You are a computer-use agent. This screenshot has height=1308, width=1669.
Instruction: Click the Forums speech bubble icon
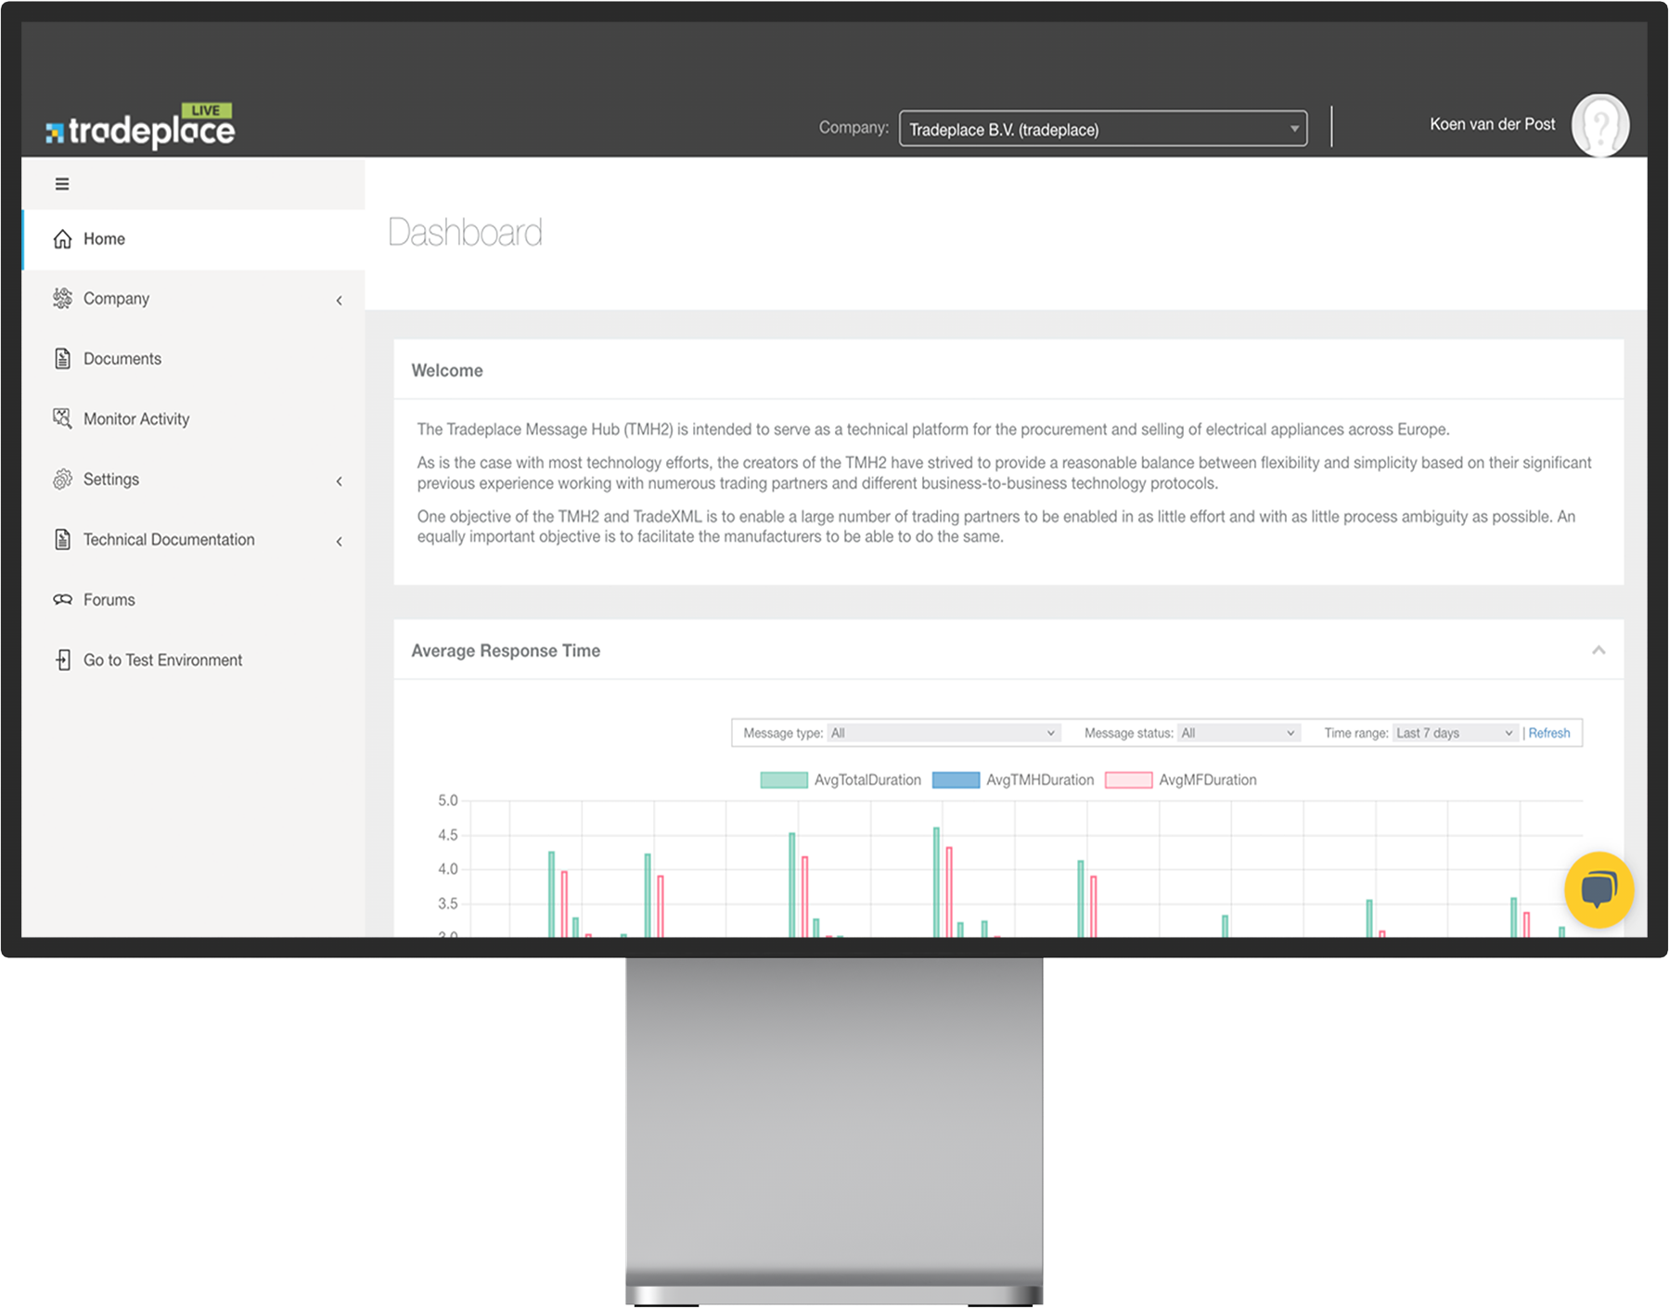(61, 599)
